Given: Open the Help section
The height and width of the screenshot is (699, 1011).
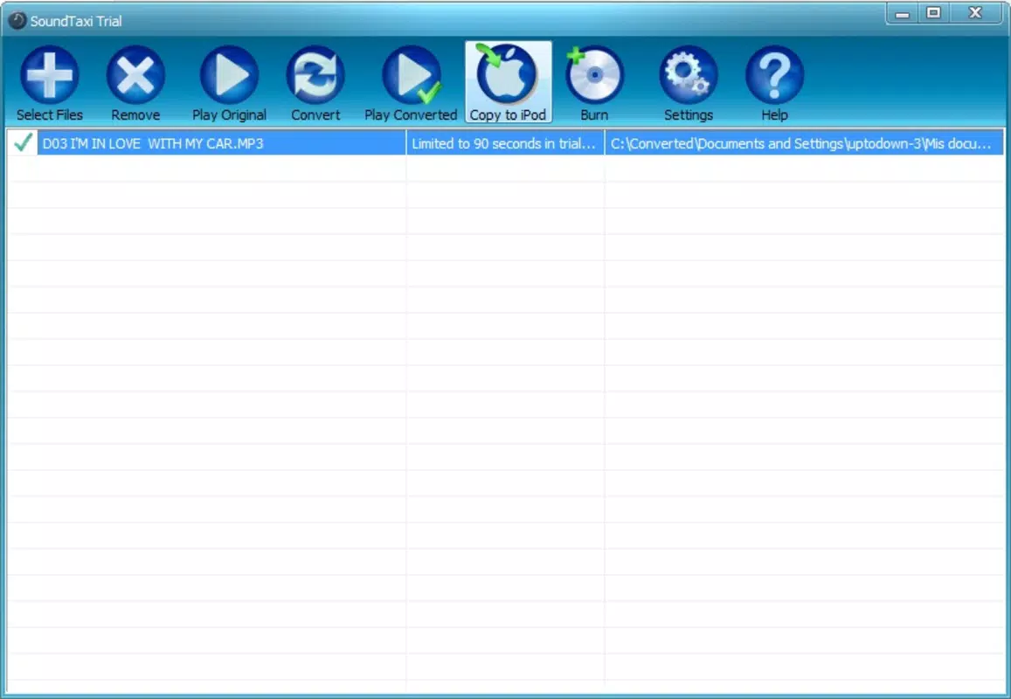Looking at the screenshot, I should tap(774, 83).
